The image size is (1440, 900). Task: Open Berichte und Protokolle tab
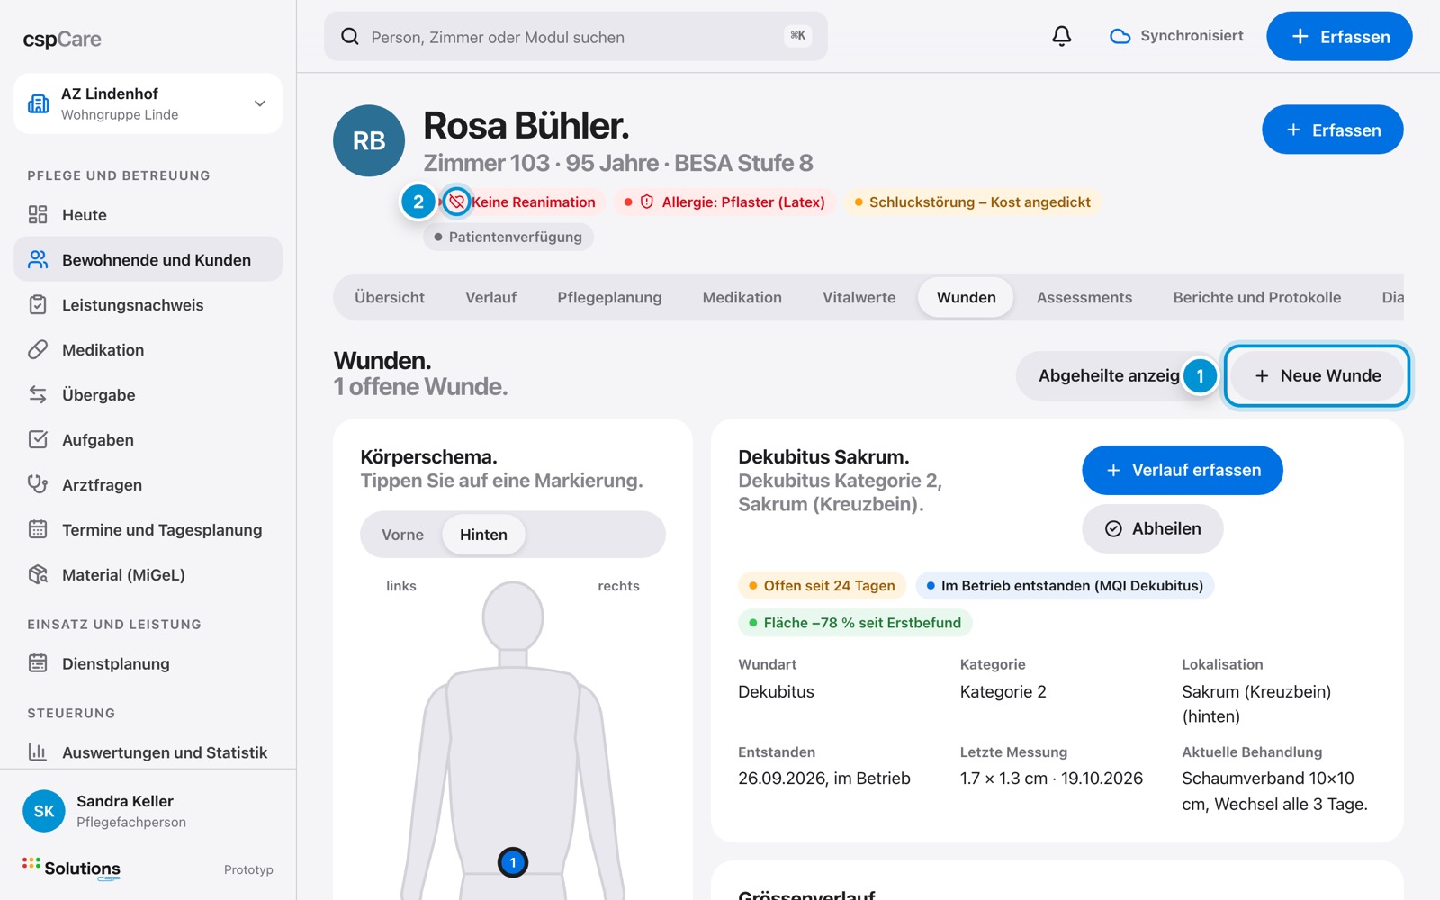(1256, 297)
